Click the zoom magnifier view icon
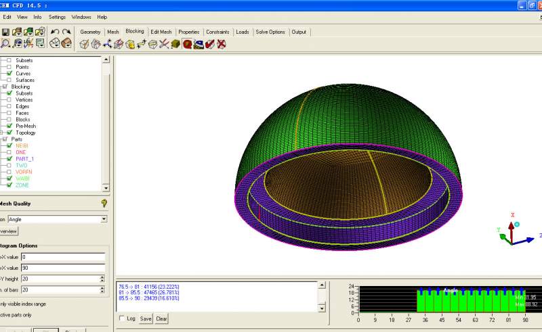 coord(5,44)
